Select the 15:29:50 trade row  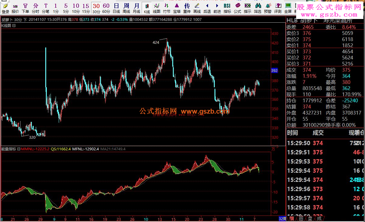coord(326,143)
